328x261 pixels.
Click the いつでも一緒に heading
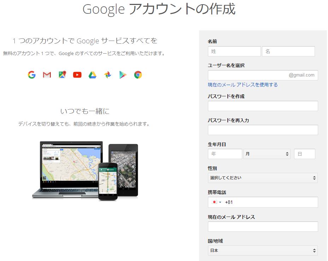coord(85,111)
